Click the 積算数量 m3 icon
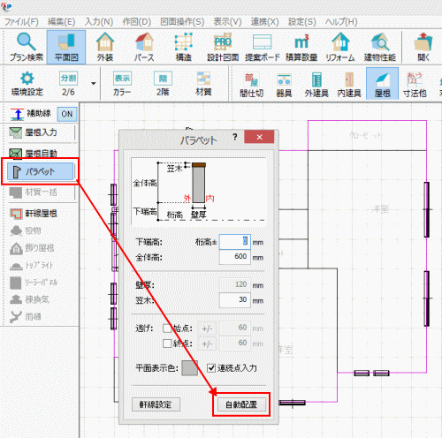The image size is (442, 438). [301, 47]
